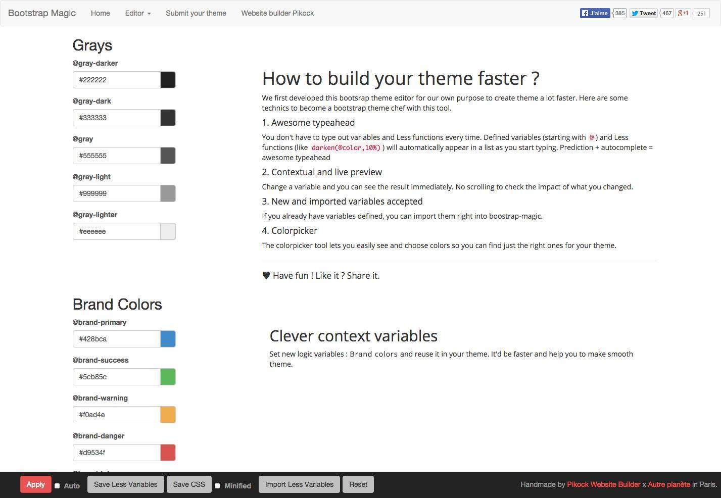Toggle the Minified checkbox
The image size is (721, 498).
(217, 486)
